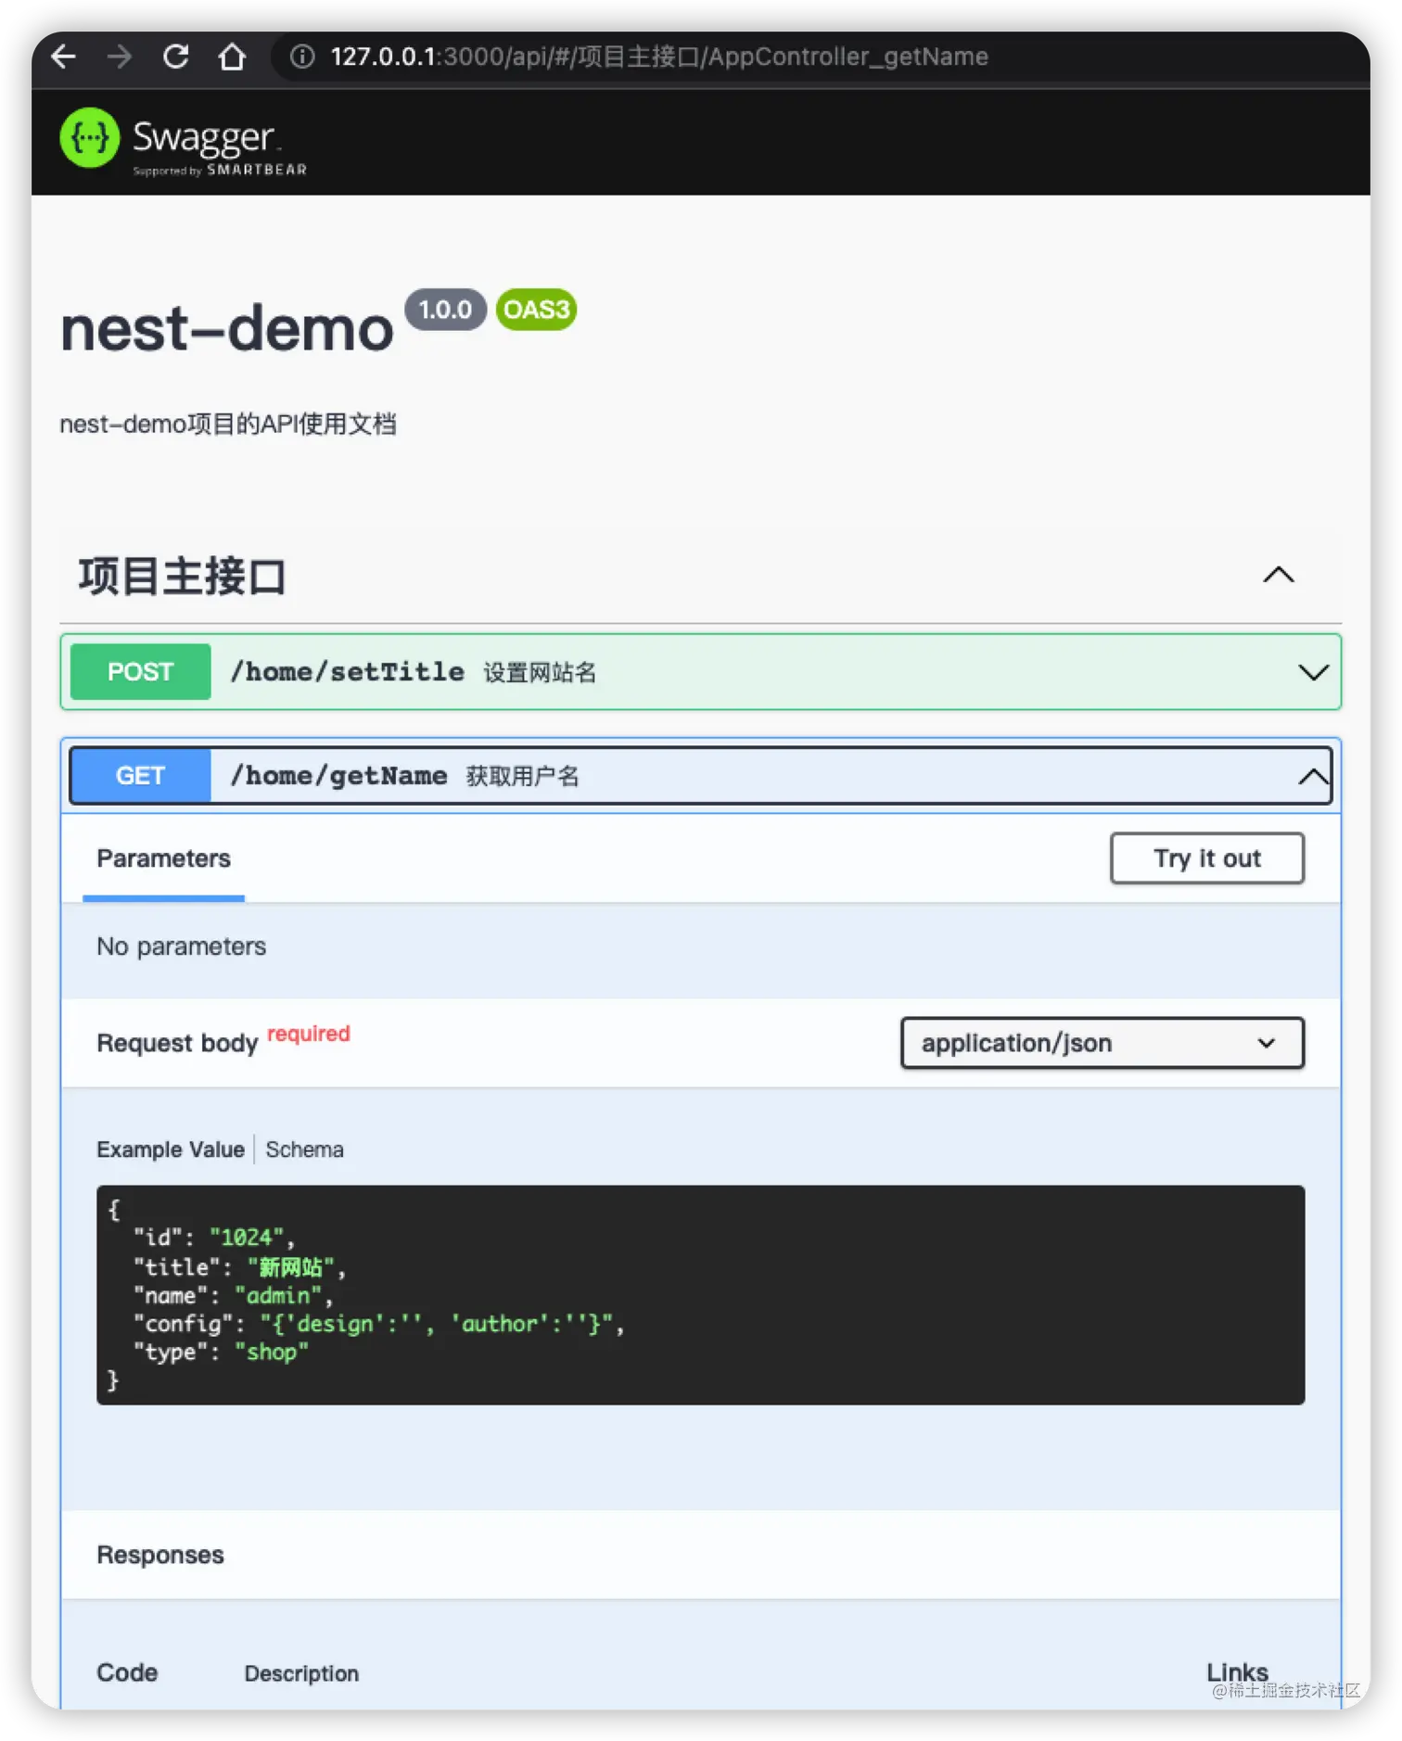
Task: Click the 项目主接口 tag heading
Action: [x=182, y=576]
